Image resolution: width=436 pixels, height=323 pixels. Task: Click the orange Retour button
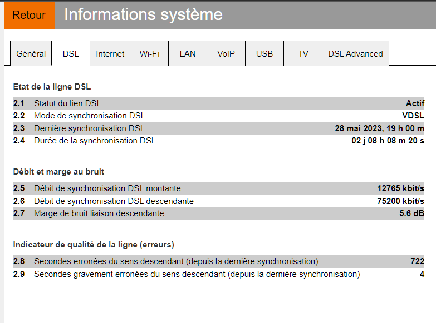pyautogui.click(x=29, y=15)
